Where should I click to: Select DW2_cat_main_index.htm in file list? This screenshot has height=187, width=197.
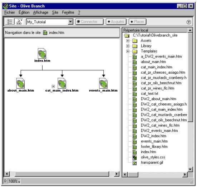click(x=162, y=109)
